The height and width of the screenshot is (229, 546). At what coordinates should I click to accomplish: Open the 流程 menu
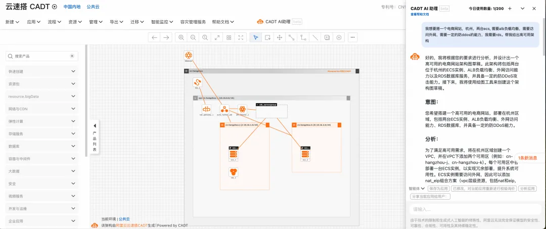(55, 22)
